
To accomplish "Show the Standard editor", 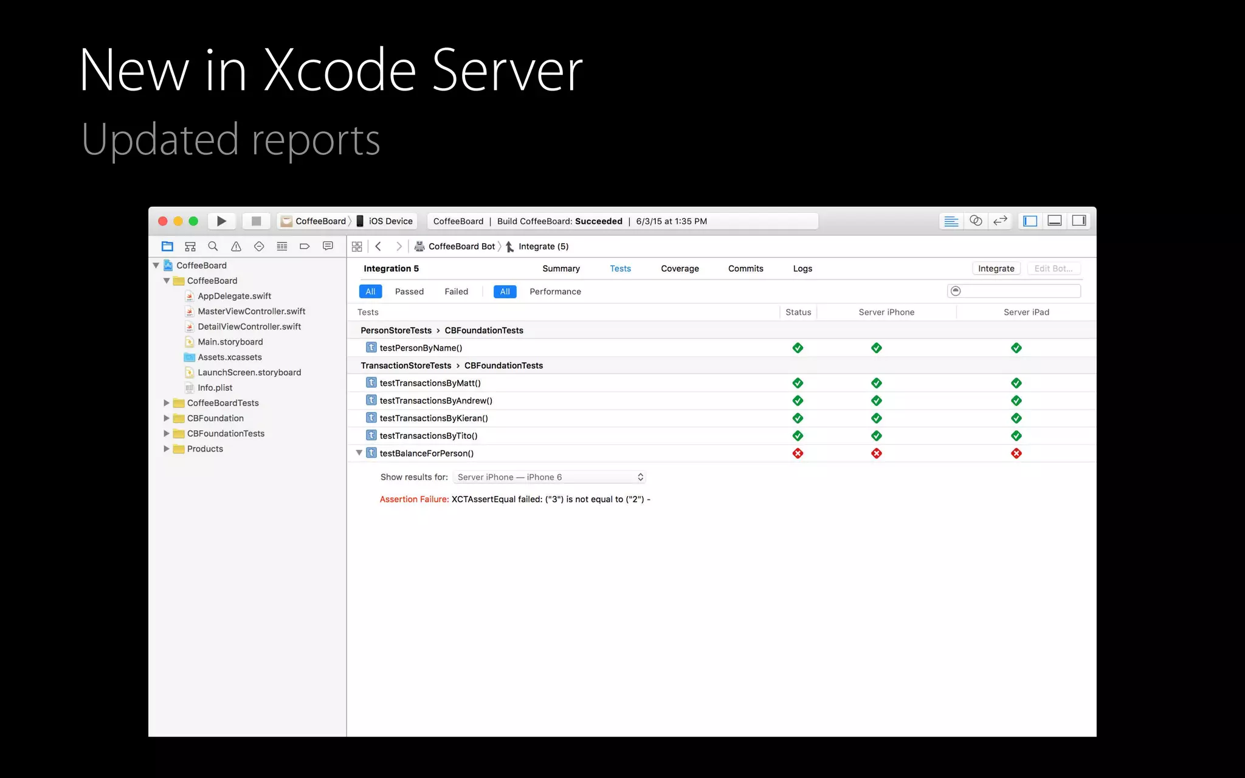I will click(951, 221).
